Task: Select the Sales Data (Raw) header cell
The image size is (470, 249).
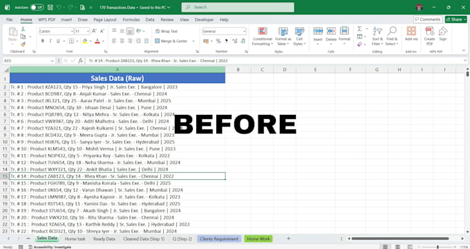Action: pyautogui.click(x=117, y=78)
